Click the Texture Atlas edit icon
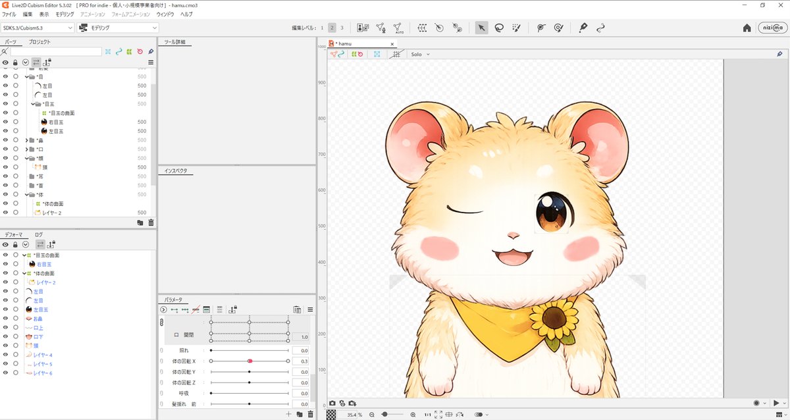Image resolution: width=790 pixels, height=420 pixels. pos(363,28)
